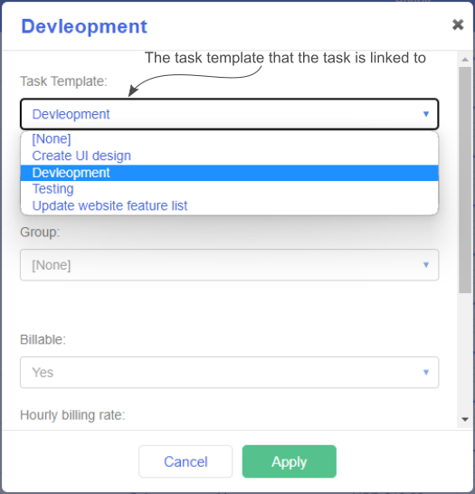Close the Devleopment dialog with the X icon
Screen dimensions: 475x494
tap(458, 24)
